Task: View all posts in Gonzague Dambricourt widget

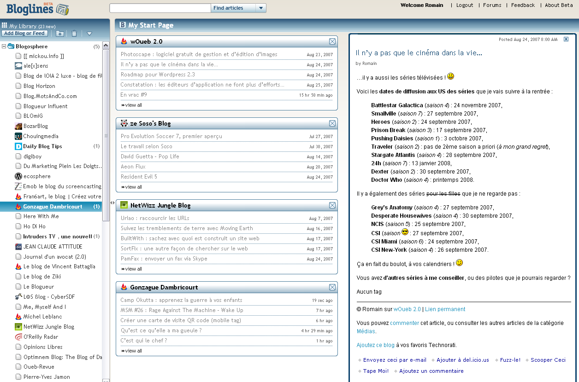Action: pos(131,351)
